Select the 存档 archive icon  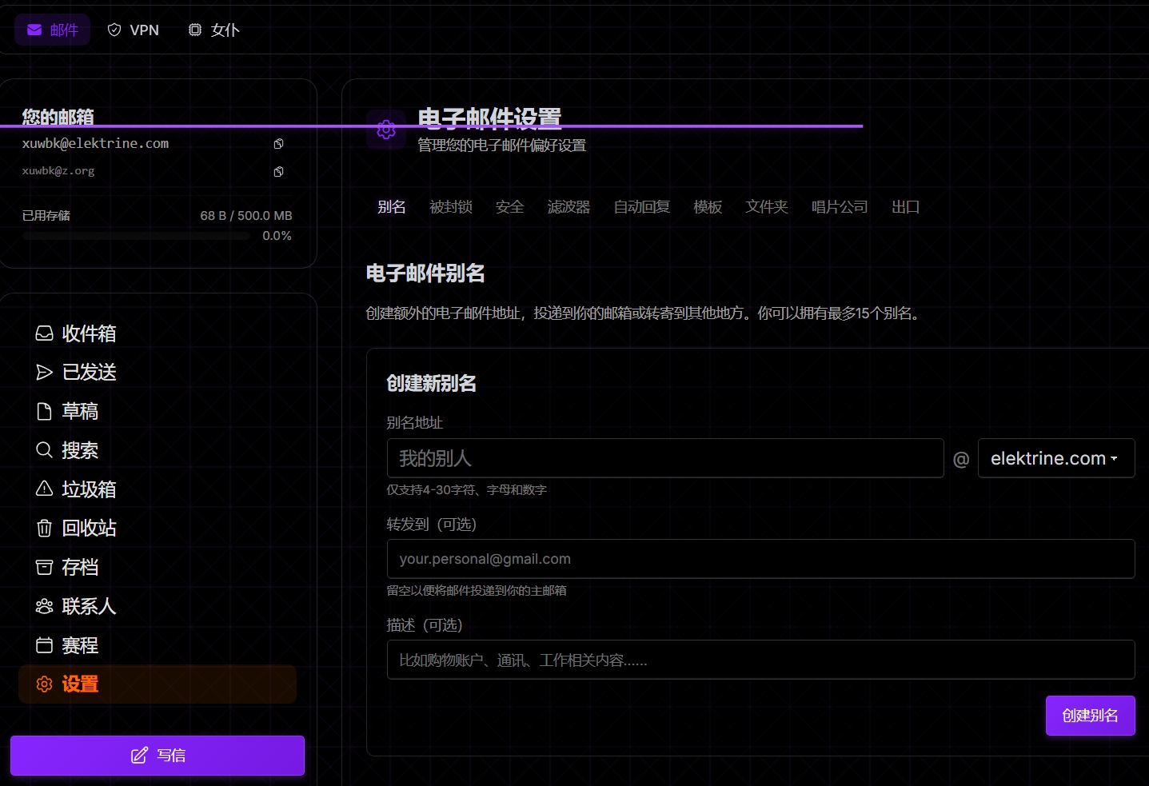click(x=44, y=567)
